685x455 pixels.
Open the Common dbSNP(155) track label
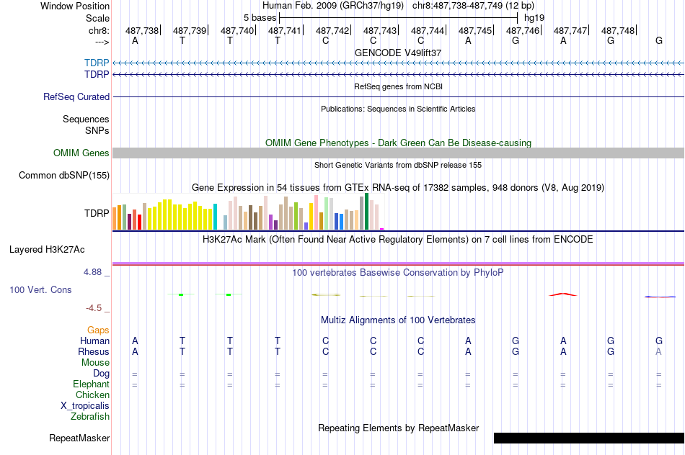click(64, 176)
